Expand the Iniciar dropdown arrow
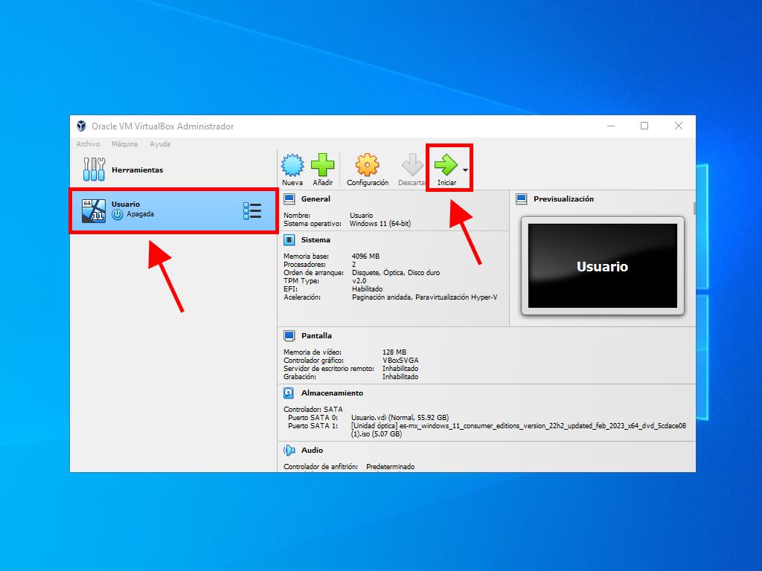Screen dimensions: 762x571 pos(465,170)
